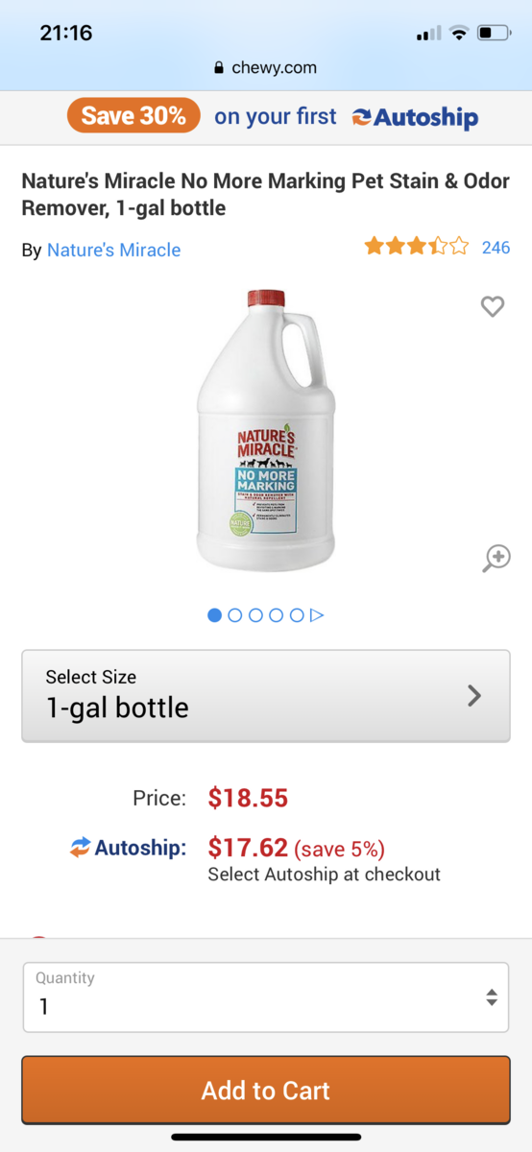Tap the magnifier zoom icon on image
The height and width of the screenshot is (1152, 532).
click(496, 559)
